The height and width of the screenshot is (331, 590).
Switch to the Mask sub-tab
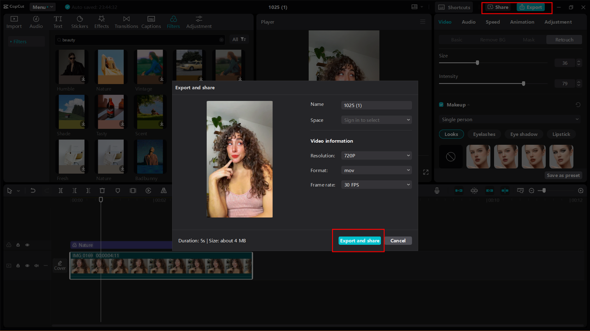coord(529,40)
